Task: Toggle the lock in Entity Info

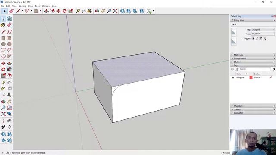Action: [x=257, y=38]
